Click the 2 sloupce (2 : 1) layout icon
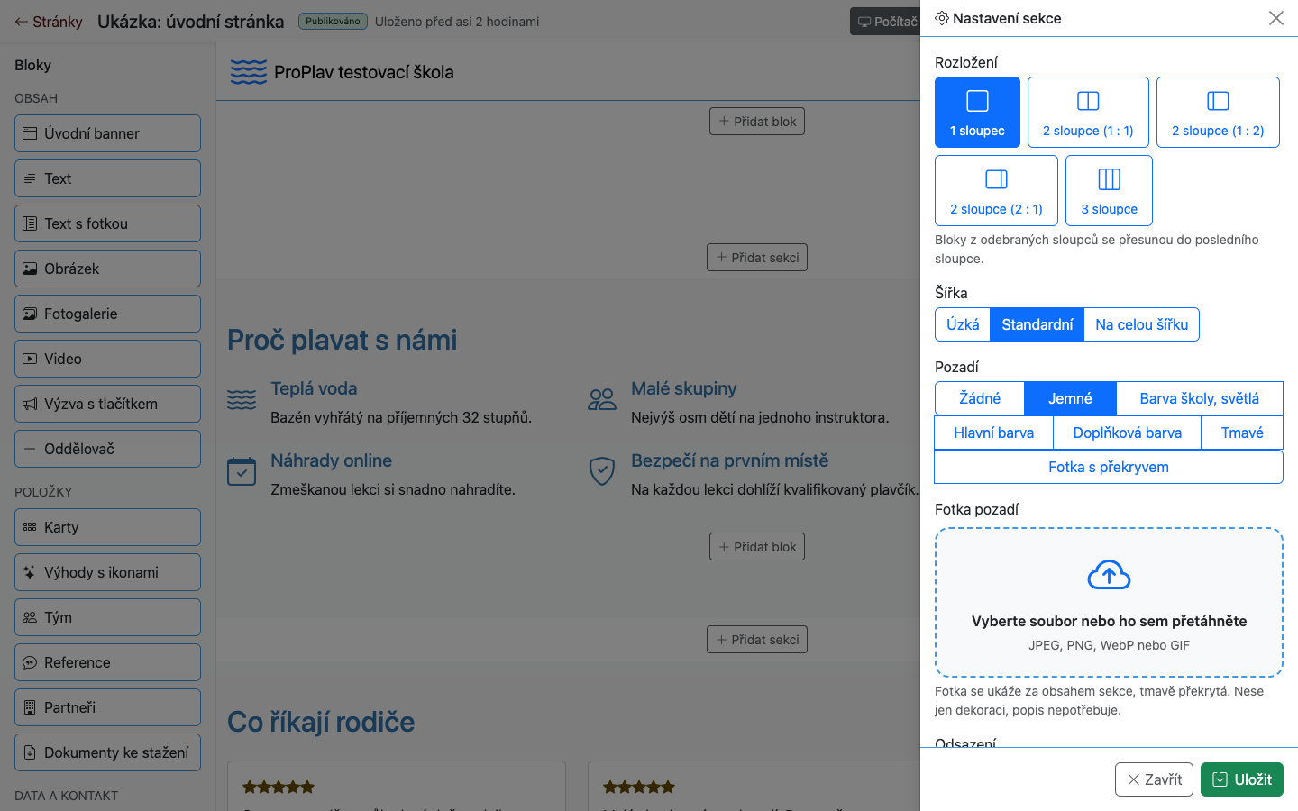Screen dimensions: 1298x811 click(x=996, y=179)
